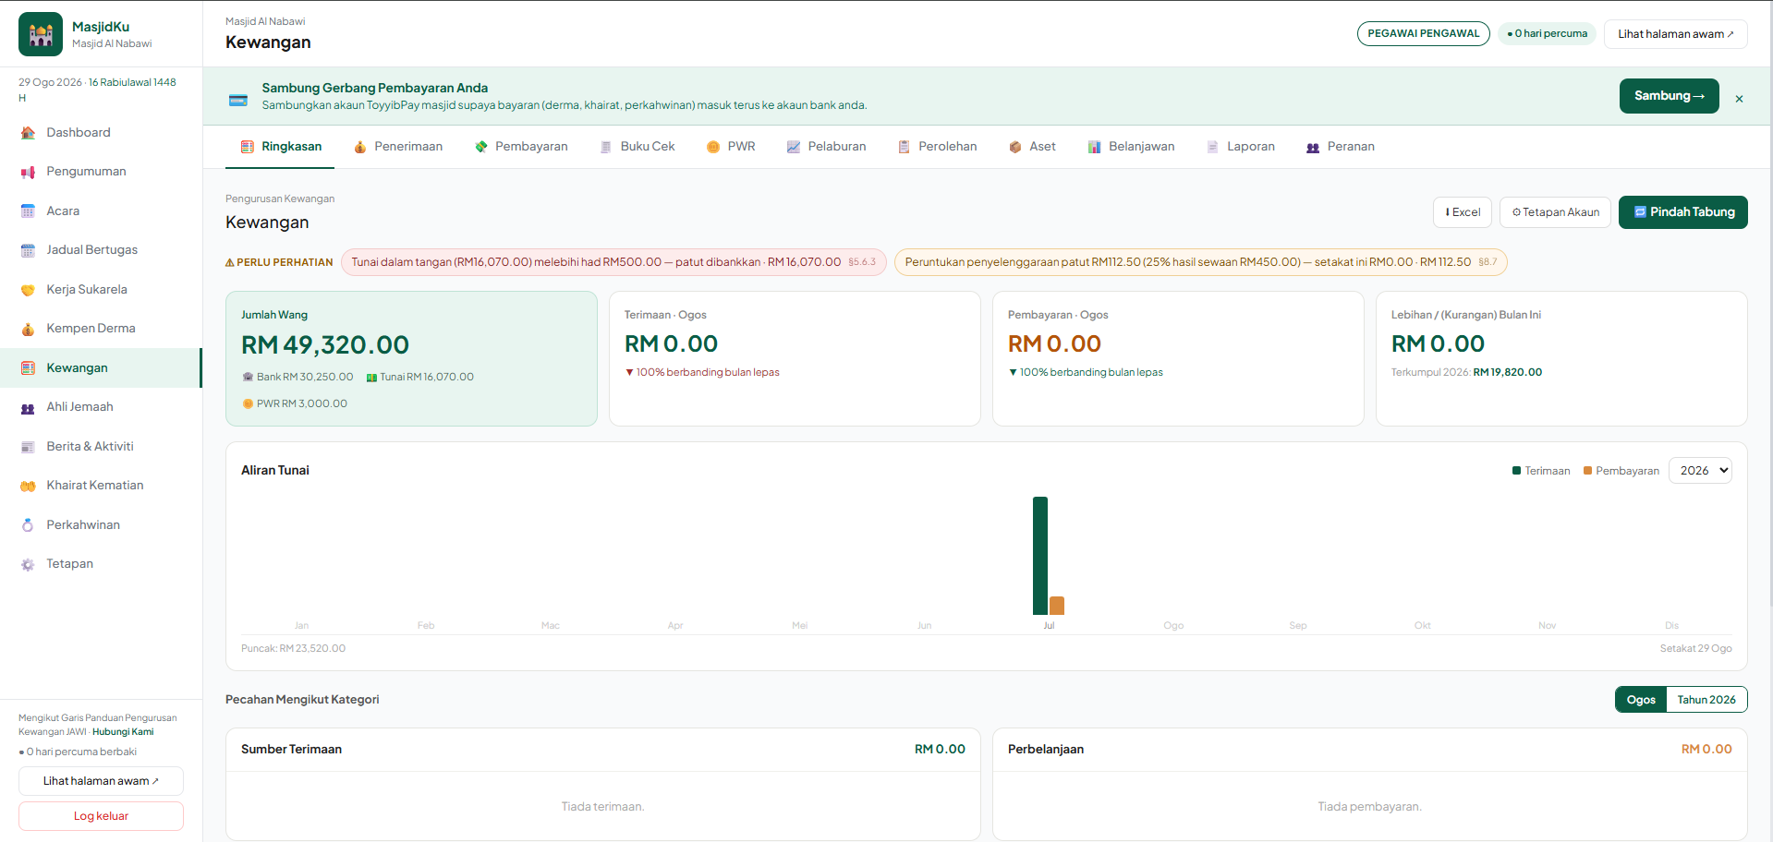Image resolution: width=1773 pixels, height=842 pixels.
Task: Click the Hubungi Kami link
Action: pyautogui.click(x=123, y=732)
